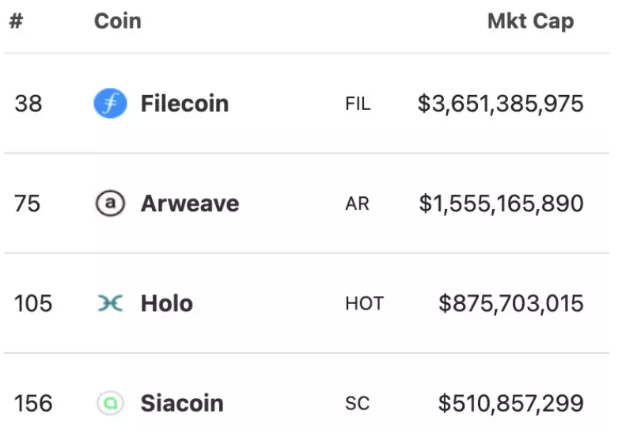Click the Filecoin logo icon
This screenshot has height=433, width=618.
pos(110,104)
